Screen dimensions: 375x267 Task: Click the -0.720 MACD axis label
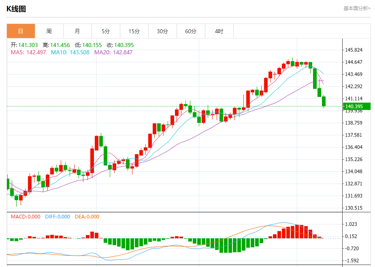352,248
